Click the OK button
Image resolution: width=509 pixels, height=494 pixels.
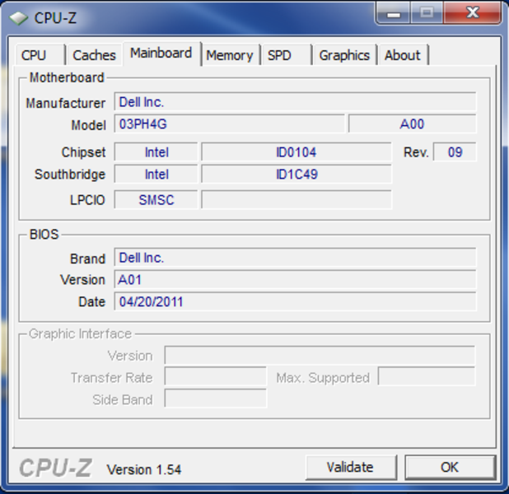pyautogui.click(x=450, y=468)
